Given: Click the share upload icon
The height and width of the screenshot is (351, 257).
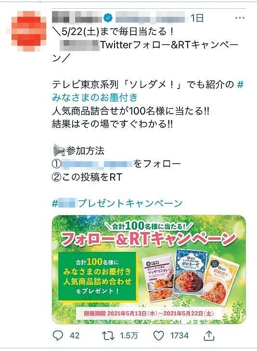Looking at the screenshot, I should pyautogui.click(x=209, y=335).
